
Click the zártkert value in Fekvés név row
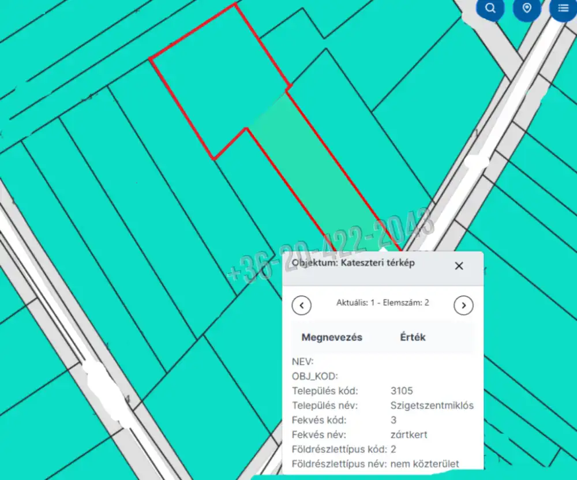coord(409,434)
